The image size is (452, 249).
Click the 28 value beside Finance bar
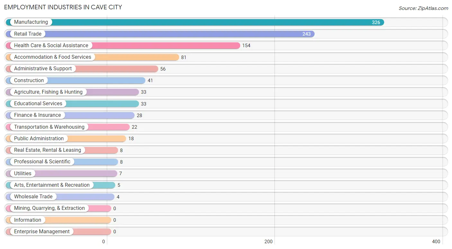tap(139, 116)
